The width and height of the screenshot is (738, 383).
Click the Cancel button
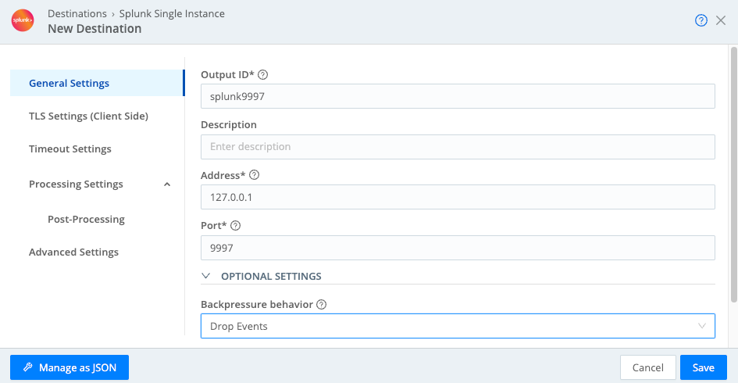click(x=647, y=367)
